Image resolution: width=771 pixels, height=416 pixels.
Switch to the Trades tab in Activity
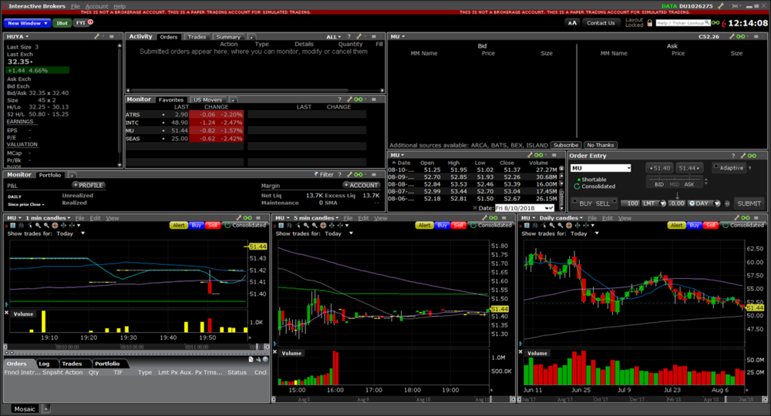tap(197, 37)
